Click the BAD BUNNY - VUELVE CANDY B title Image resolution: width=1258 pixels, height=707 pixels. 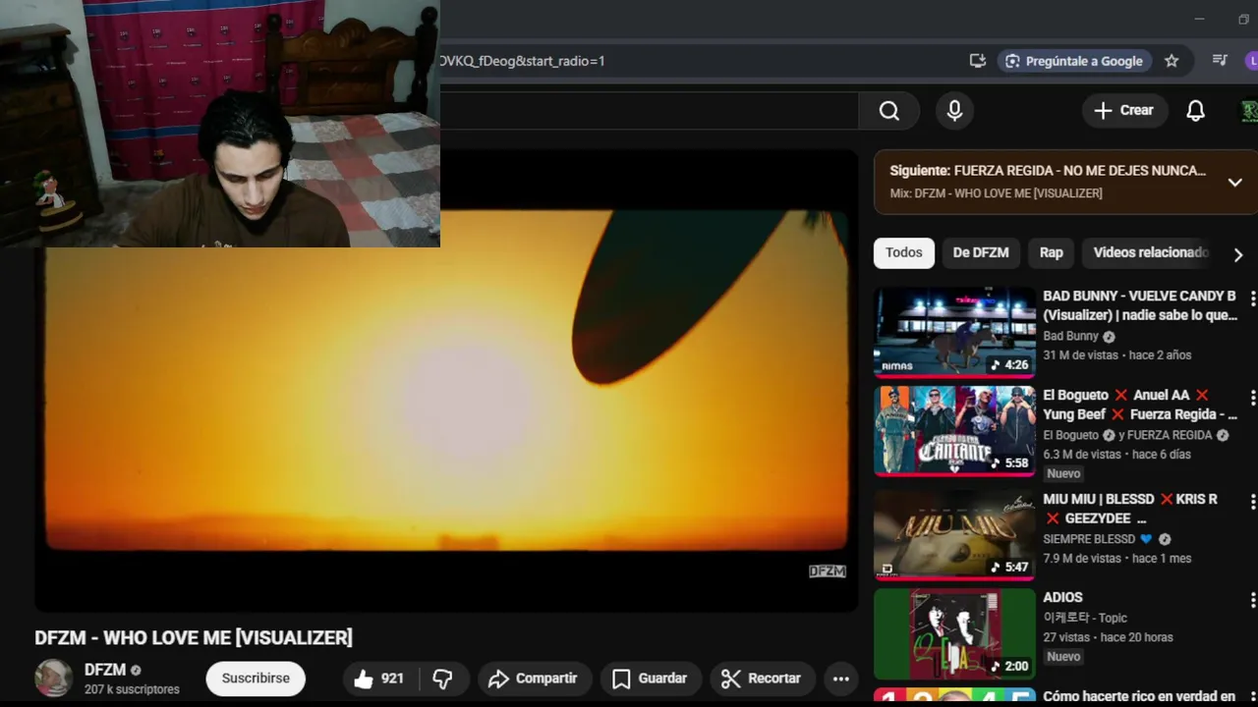[x=1140, y=305]
